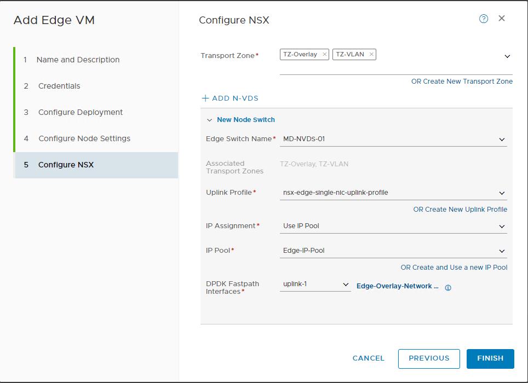The height and width of the screenshot is (383, 528).
Task: Select step 5 Configure NSX
Action: pyautogui.click(x=96, y=165)
